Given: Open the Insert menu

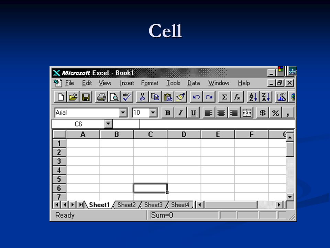Looking at the screenshot, I should tap(127, 83).
